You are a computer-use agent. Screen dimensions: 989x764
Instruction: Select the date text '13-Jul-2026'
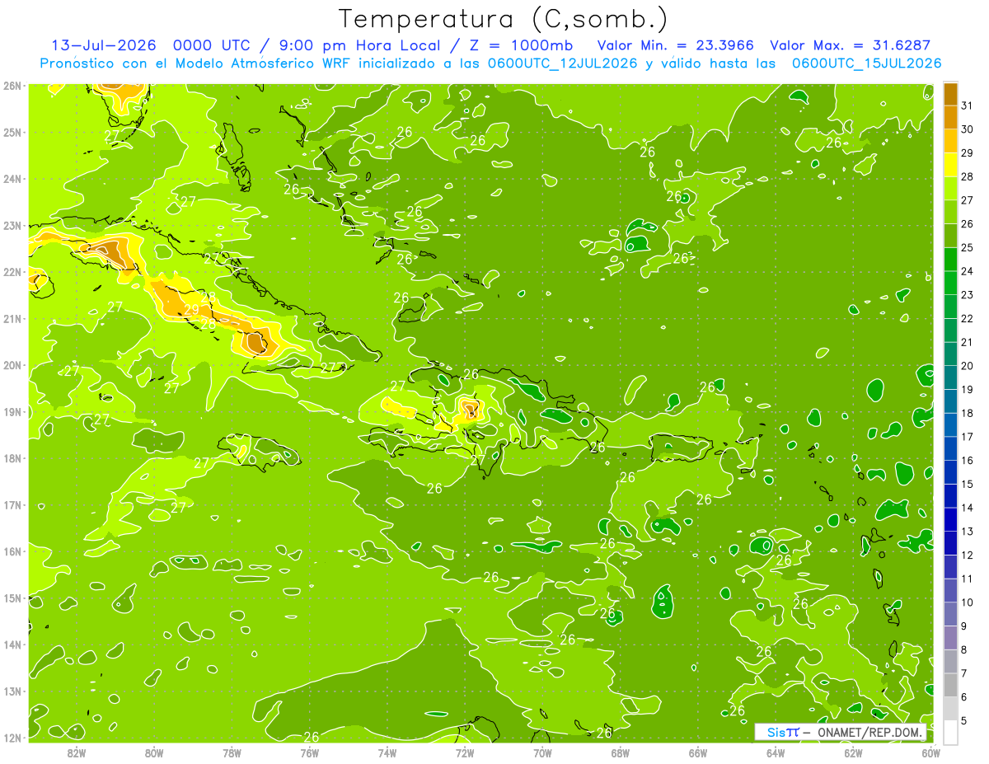104,45
